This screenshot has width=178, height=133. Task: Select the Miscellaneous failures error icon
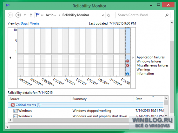(128, 65)
